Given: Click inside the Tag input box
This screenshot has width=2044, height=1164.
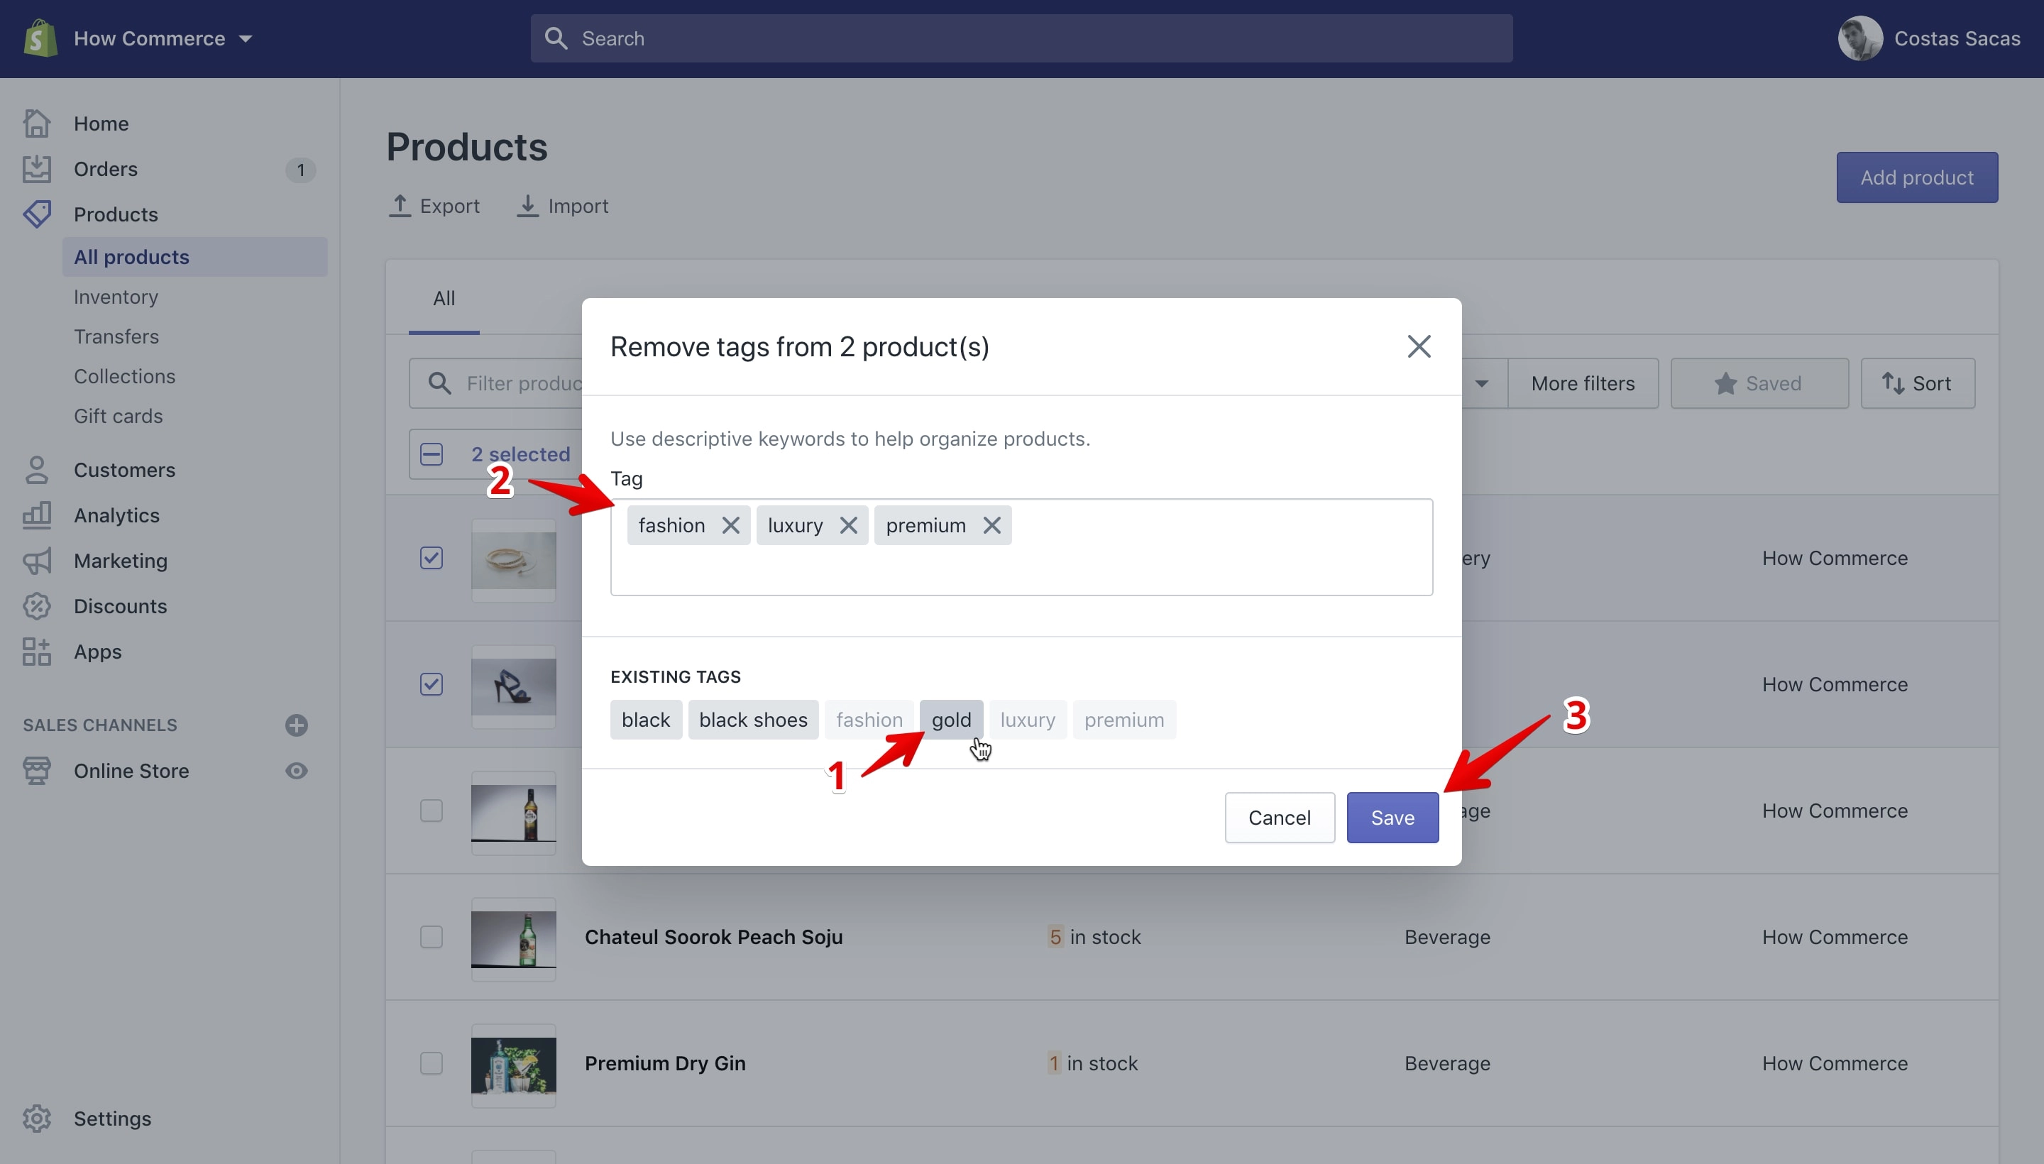Looking at the screenshot, I should pyautogui.click(x=1021, y=548).
